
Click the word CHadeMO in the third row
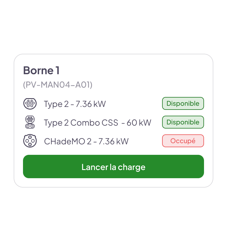(65, 141)
